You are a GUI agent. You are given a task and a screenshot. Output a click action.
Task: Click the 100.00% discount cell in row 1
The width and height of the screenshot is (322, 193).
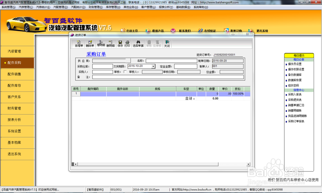238,94
